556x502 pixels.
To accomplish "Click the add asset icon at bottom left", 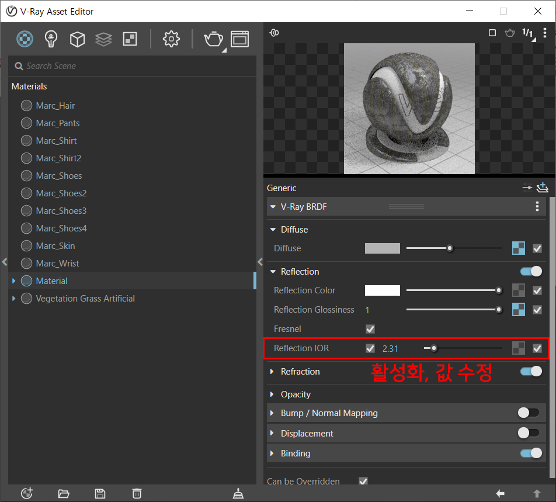I will [27, 493].
